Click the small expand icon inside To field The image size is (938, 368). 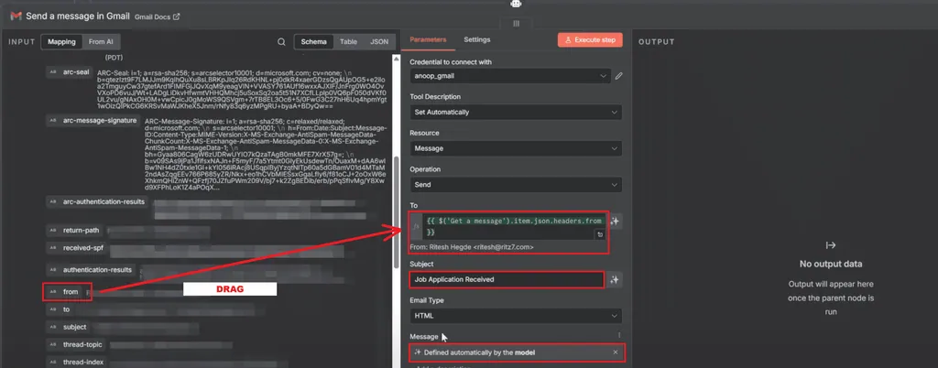coord(599,234)
